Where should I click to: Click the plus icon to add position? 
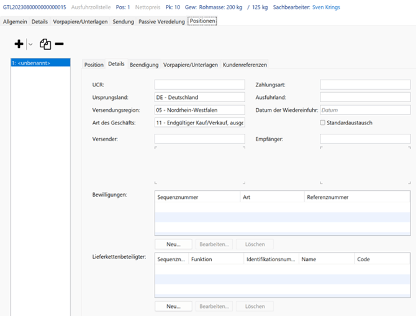click(19, 44)
